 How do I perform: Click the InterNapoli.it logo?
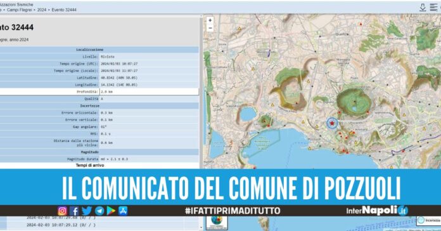pyautogui.click(x=377, y=211)
